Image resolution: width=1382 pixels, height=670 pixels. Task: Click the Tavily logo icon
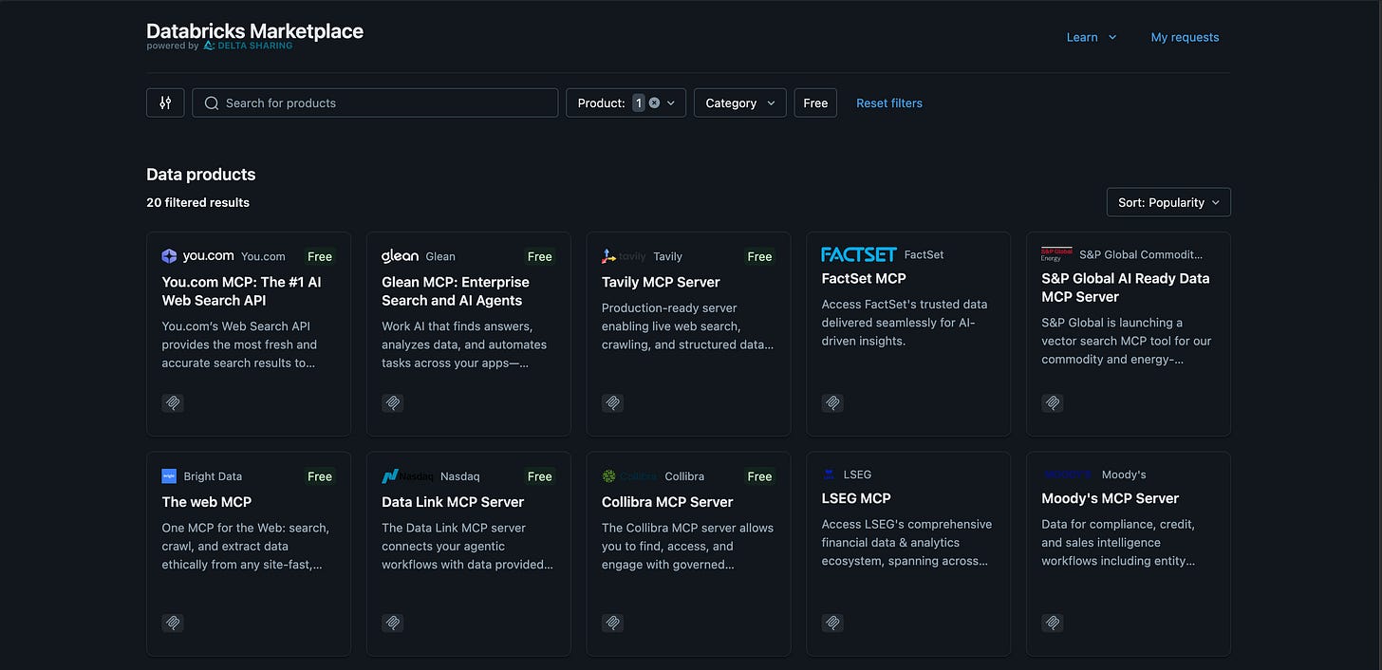pos(624,256)
